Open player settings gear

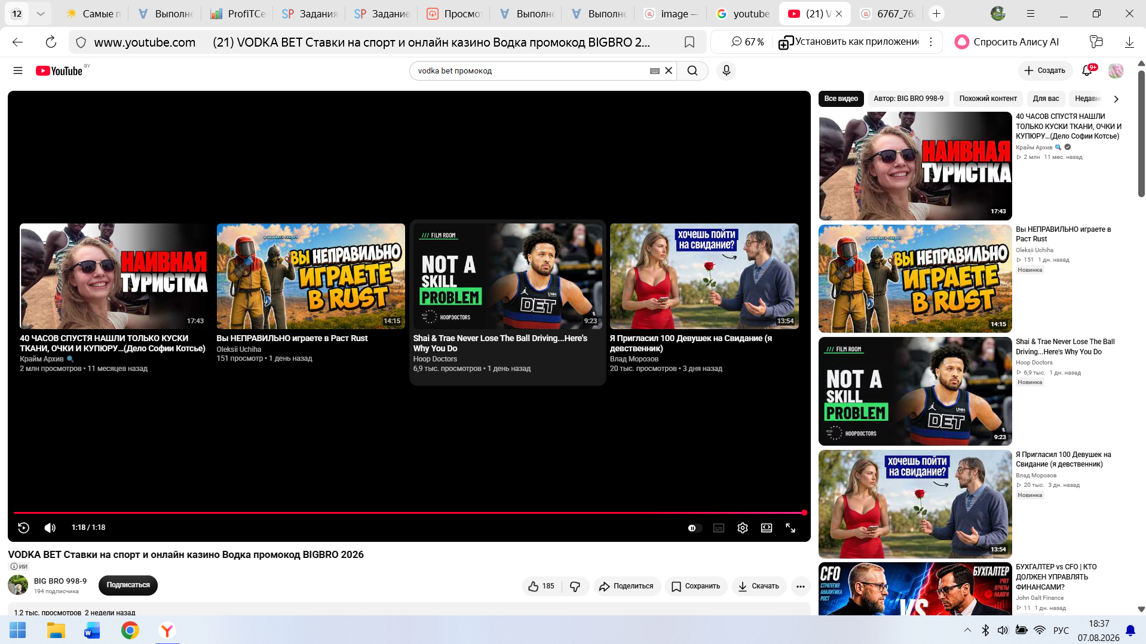pos(743,528)
